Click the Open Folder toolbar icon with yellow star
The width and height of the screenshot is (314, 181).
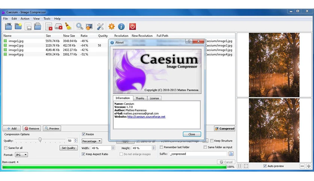[x=18, y=26]
